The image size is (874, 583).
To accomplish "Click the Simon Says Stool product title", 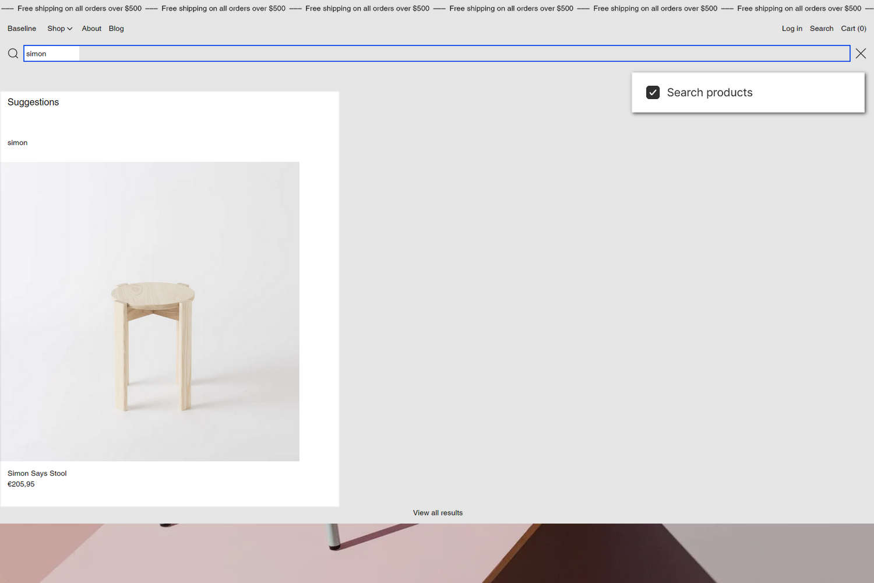I will [x=37, y=473].
